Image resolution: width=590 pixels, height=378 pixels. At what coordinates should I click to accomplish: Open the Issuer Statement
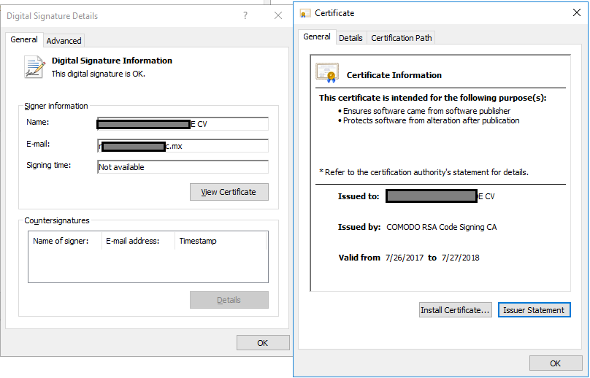(534, 310)
